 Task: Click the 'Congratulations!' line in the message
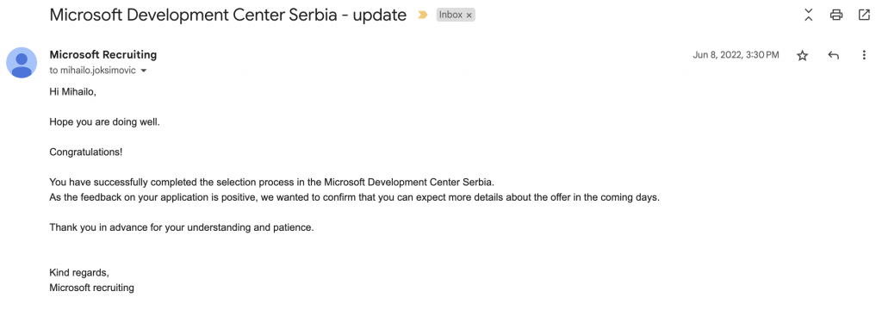(x=86, y=152)
